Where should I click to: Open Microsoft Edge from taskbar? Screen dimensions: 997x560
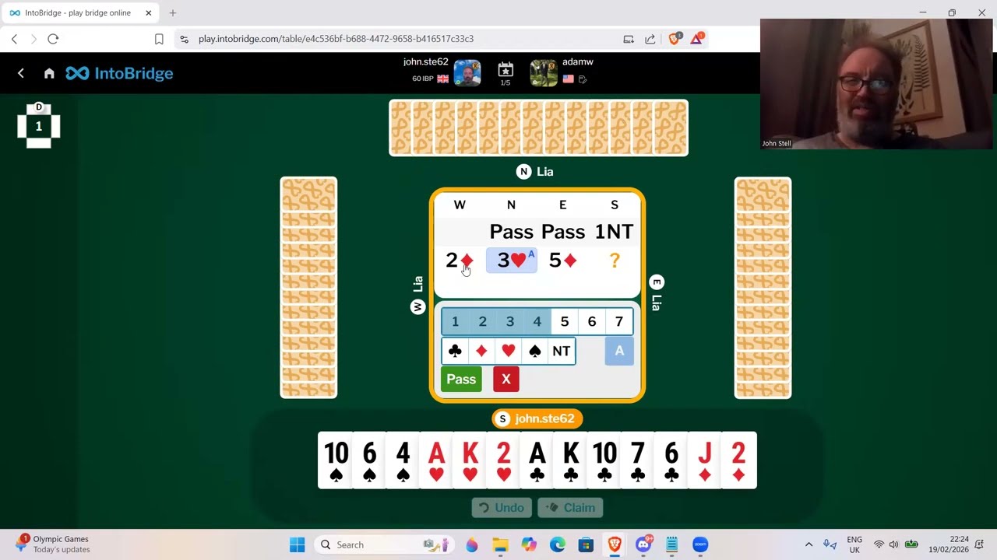pyautogui.click(x=558, y=544)
